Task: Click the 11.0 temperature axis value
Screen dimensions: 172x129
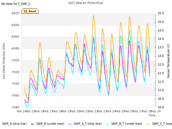Action: coord(161,90)
